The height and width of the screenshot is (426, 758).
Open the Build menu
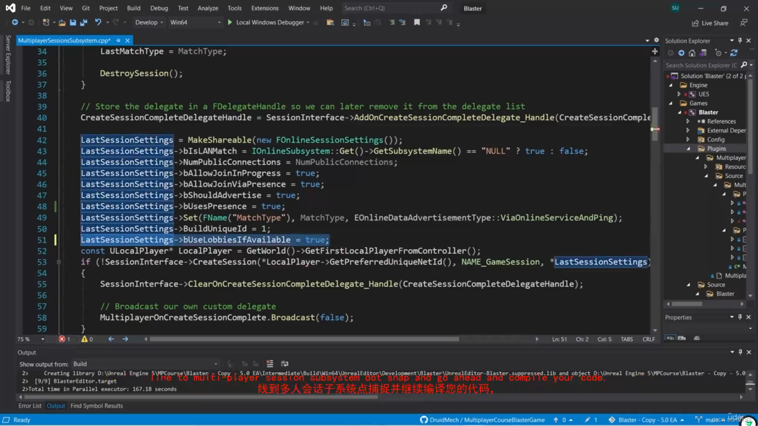(x=133, y=8)
